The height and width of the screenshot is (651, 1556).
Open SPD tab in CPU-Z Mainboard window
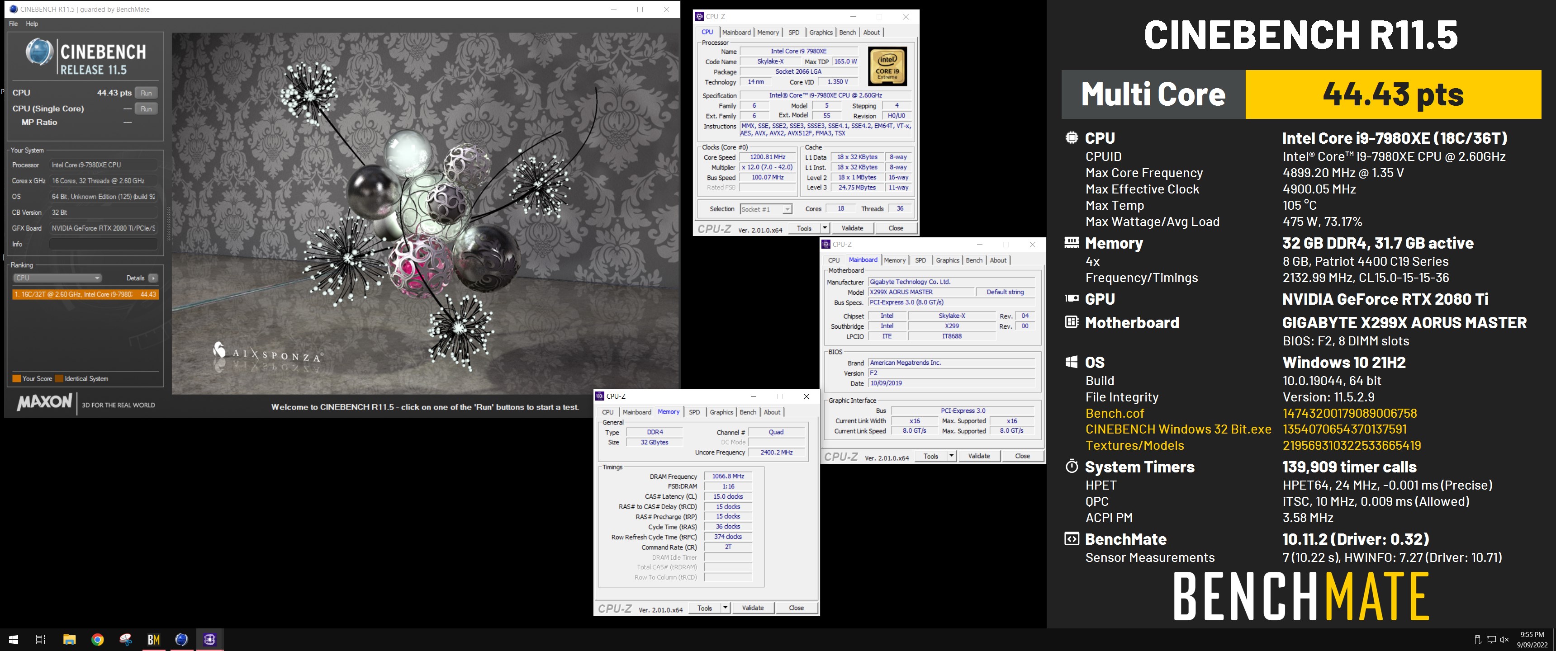pos(920,260)
